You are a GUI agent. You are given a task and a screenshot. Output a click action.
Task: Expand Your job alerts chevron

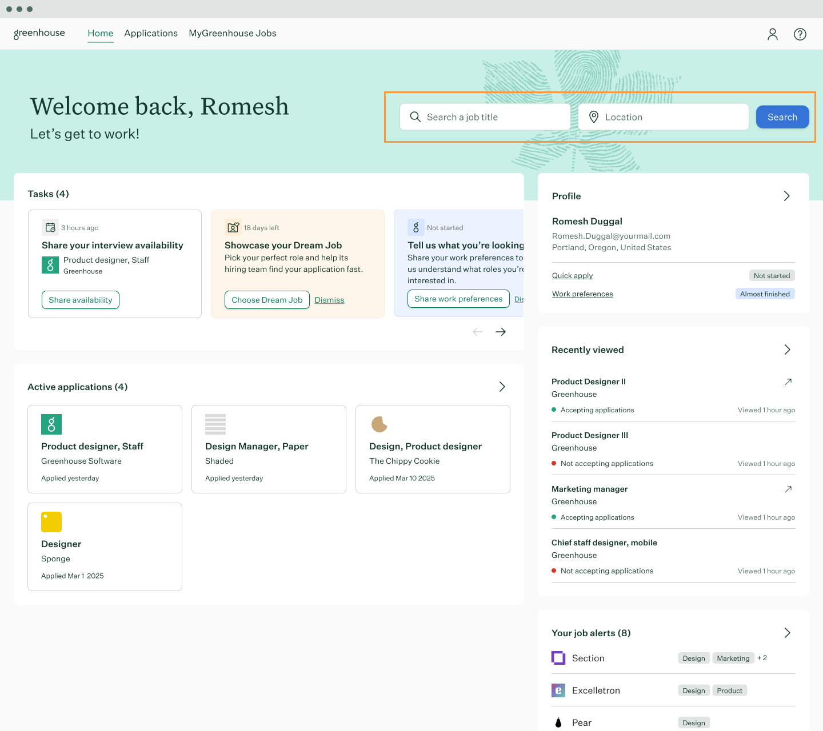787,633
